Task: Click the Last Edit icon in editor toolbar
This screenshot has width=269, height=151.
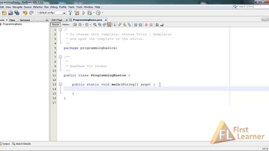Action: coord(75,25)
